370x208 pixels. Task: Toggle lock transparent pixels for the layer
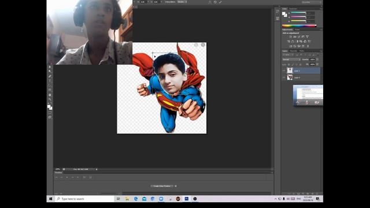coord(289,64)
